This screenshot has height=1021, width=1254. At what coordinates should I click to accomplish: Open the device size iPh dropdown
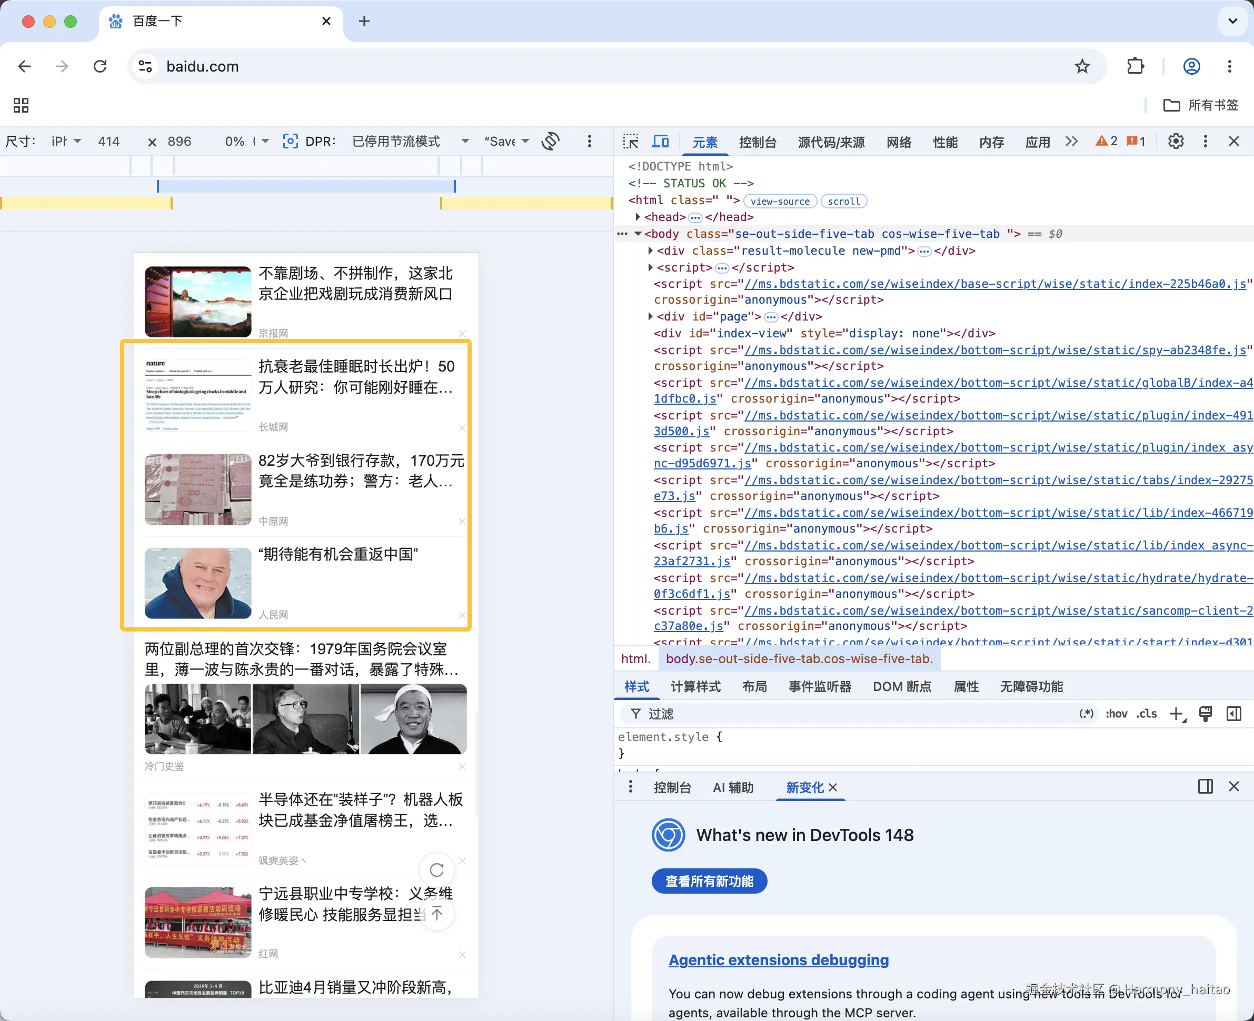coord(66,141)
